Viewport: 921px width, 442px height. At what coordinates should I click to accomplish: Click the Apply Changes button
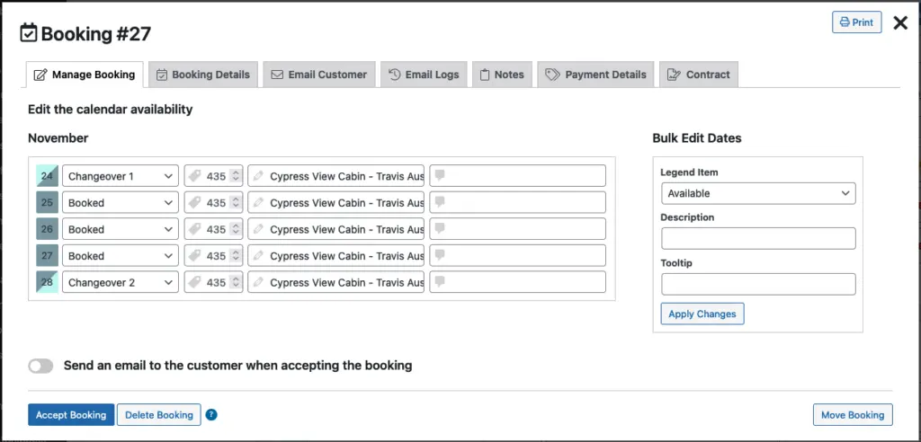coord(702,314)
